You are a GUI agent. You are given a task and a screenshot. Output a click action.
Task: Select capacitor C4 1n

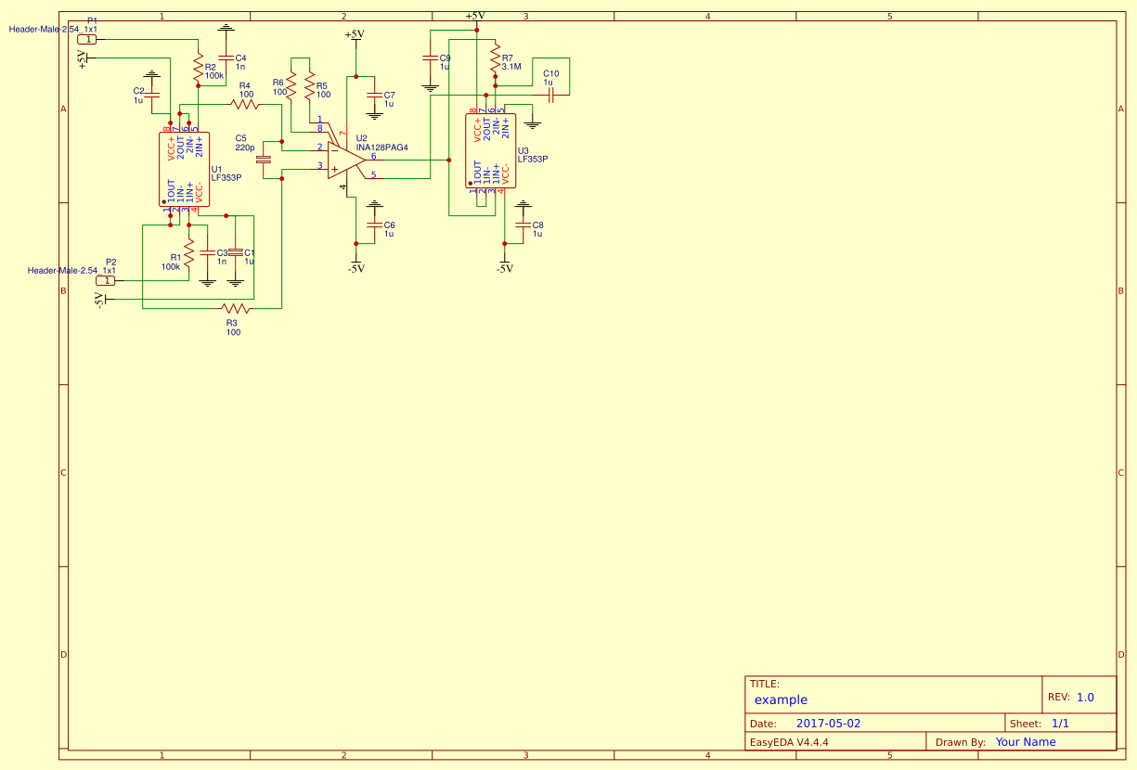[226, 58]
